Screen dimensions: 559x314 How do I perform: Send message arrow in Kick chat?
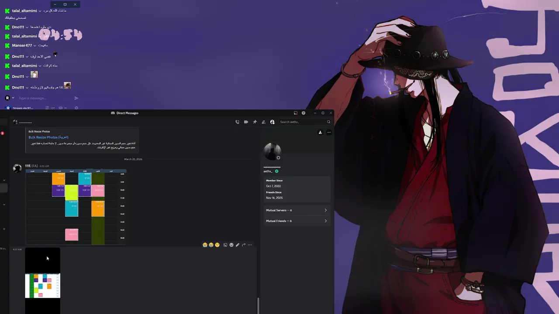coord(76,98)
